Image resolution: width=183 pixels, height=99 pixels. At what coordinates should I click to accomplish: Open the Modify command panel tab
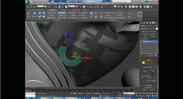coord(144,23)
